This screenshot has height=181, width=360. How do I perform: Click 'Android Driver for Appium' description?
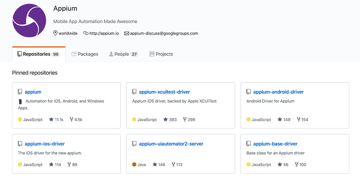pyautogui.click(x=270, y=101)
